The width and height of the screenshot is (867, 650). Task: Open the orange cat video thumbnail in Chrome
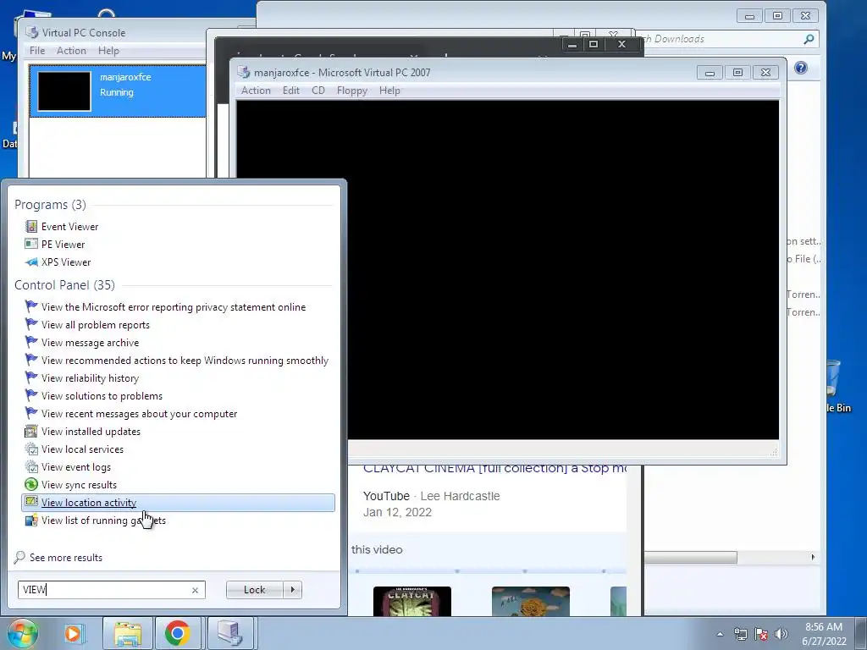coord(530,602)
